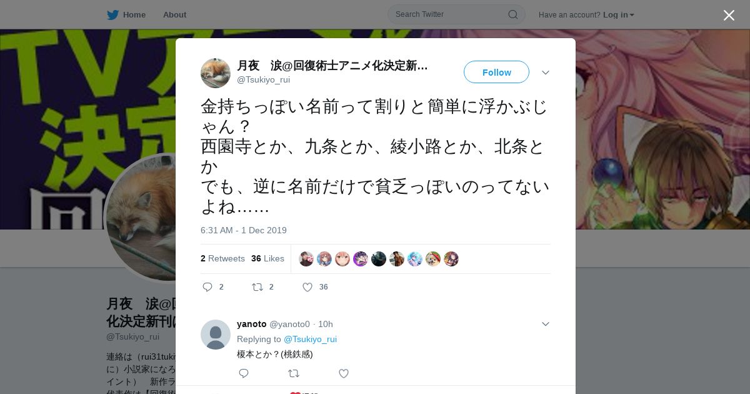Click the retweet icon under main tweet

(257, 287)
